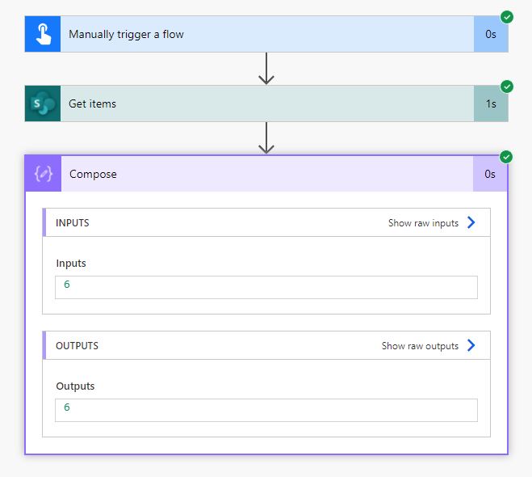Viewport: 532px width, 477px height.
Task: Click the 1s duration on Get items
Action: coord(491,103)
